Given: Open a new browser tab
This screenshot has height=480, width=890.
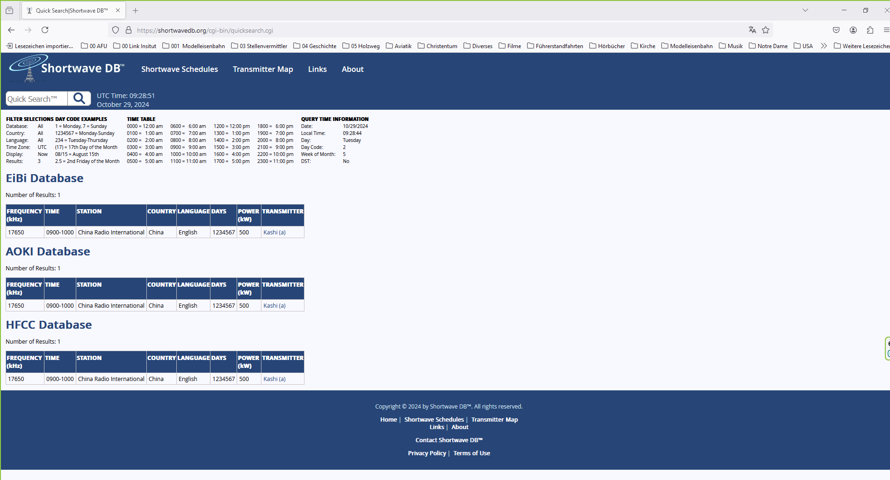Looking at the screenshot, I should pyautogui.click(x=136, y=10).
